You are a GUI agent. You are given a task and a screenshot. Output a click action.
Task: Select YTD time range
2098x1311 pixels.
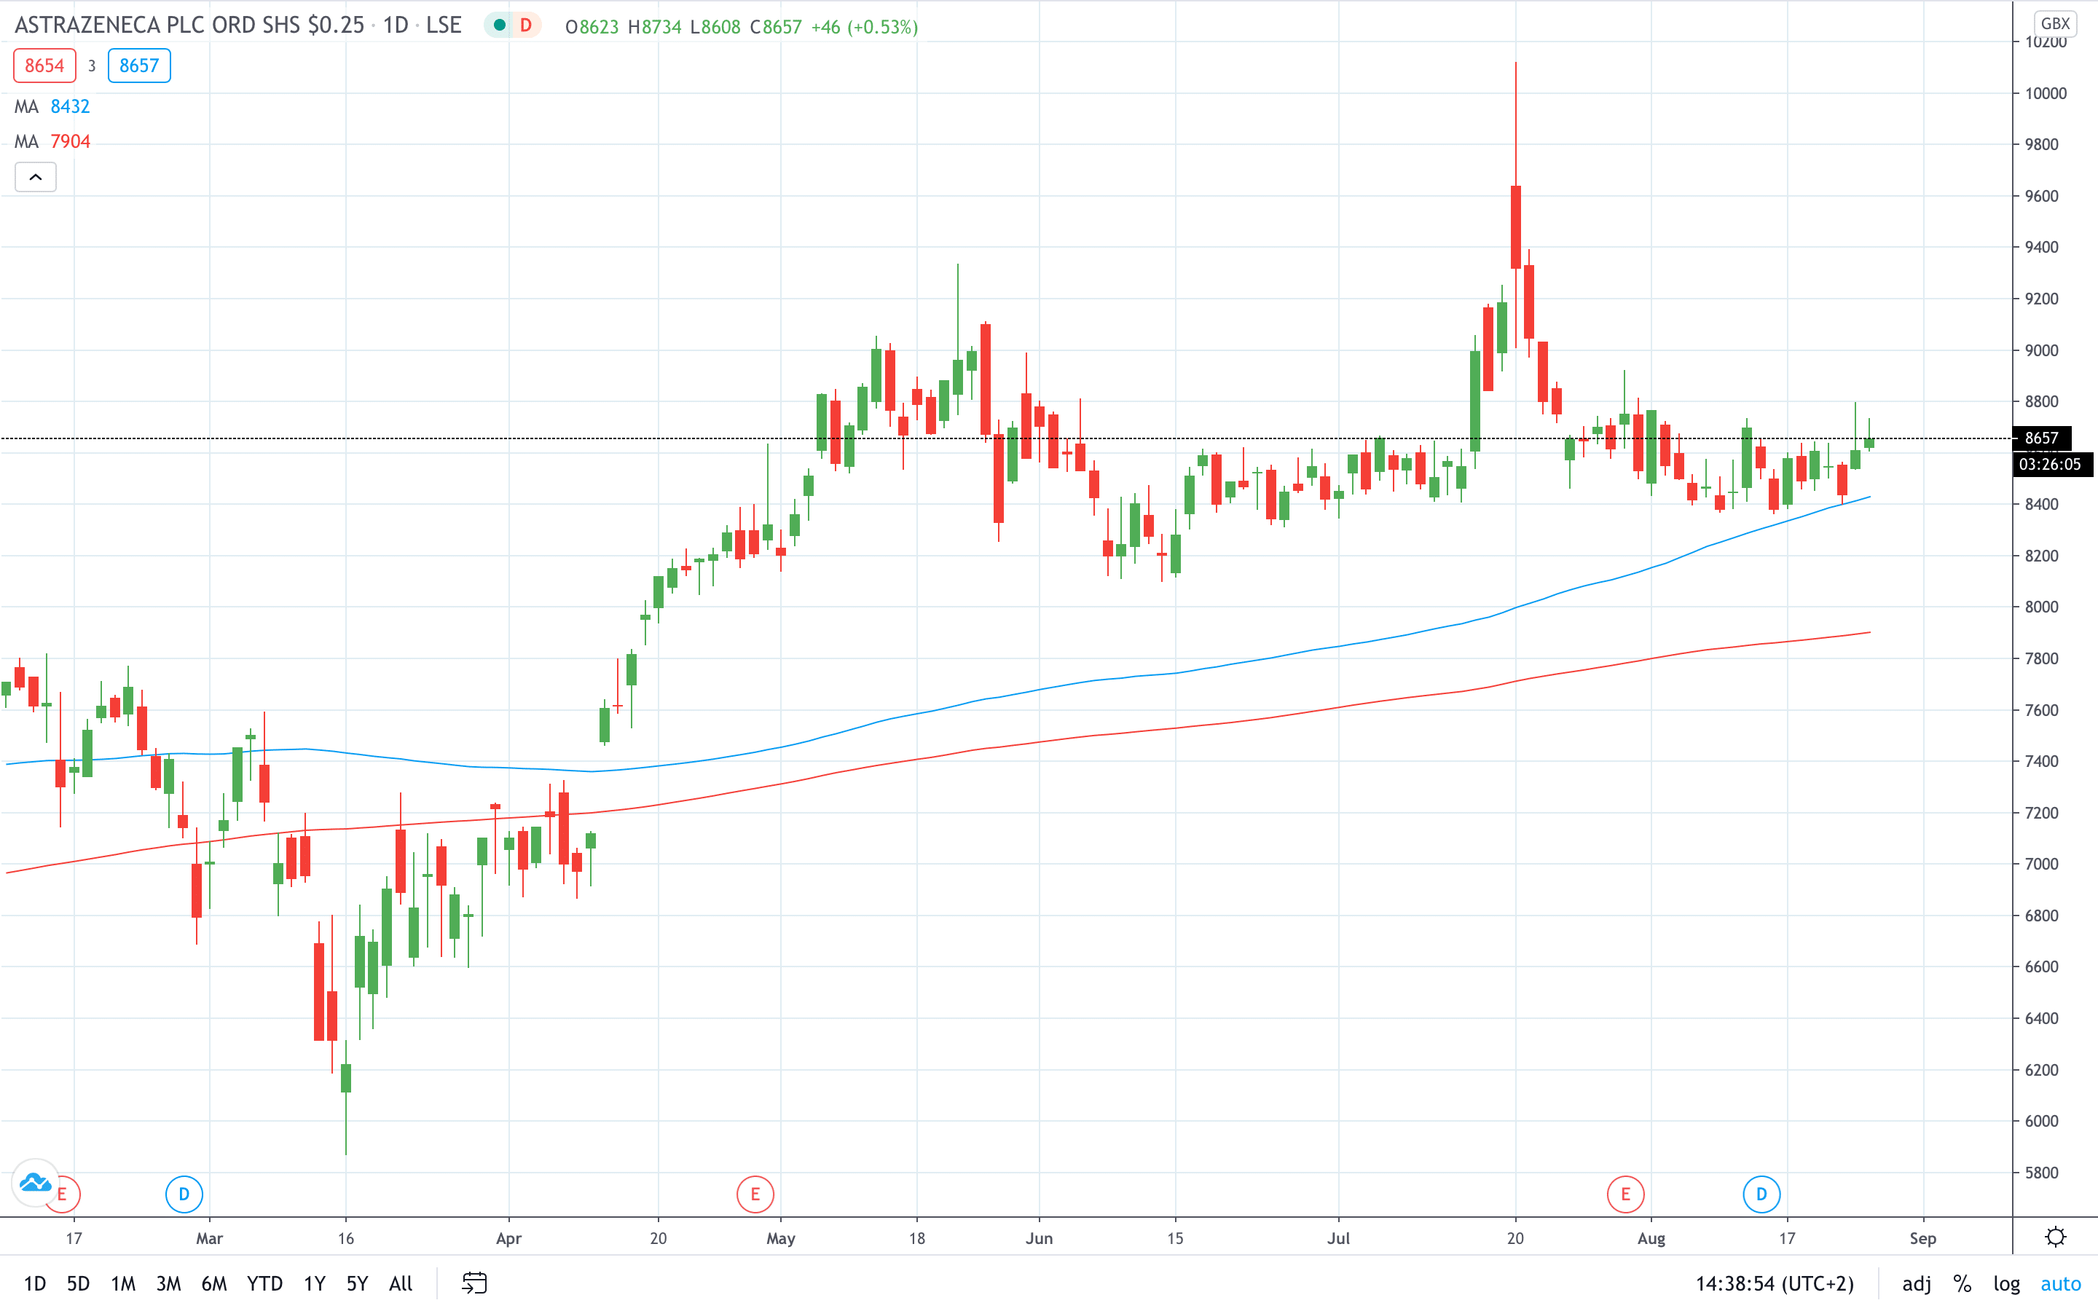point(264,1283)
